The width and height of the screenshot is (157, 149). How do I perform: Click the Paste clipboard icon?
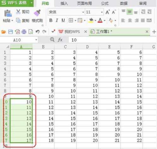point(8,13)
